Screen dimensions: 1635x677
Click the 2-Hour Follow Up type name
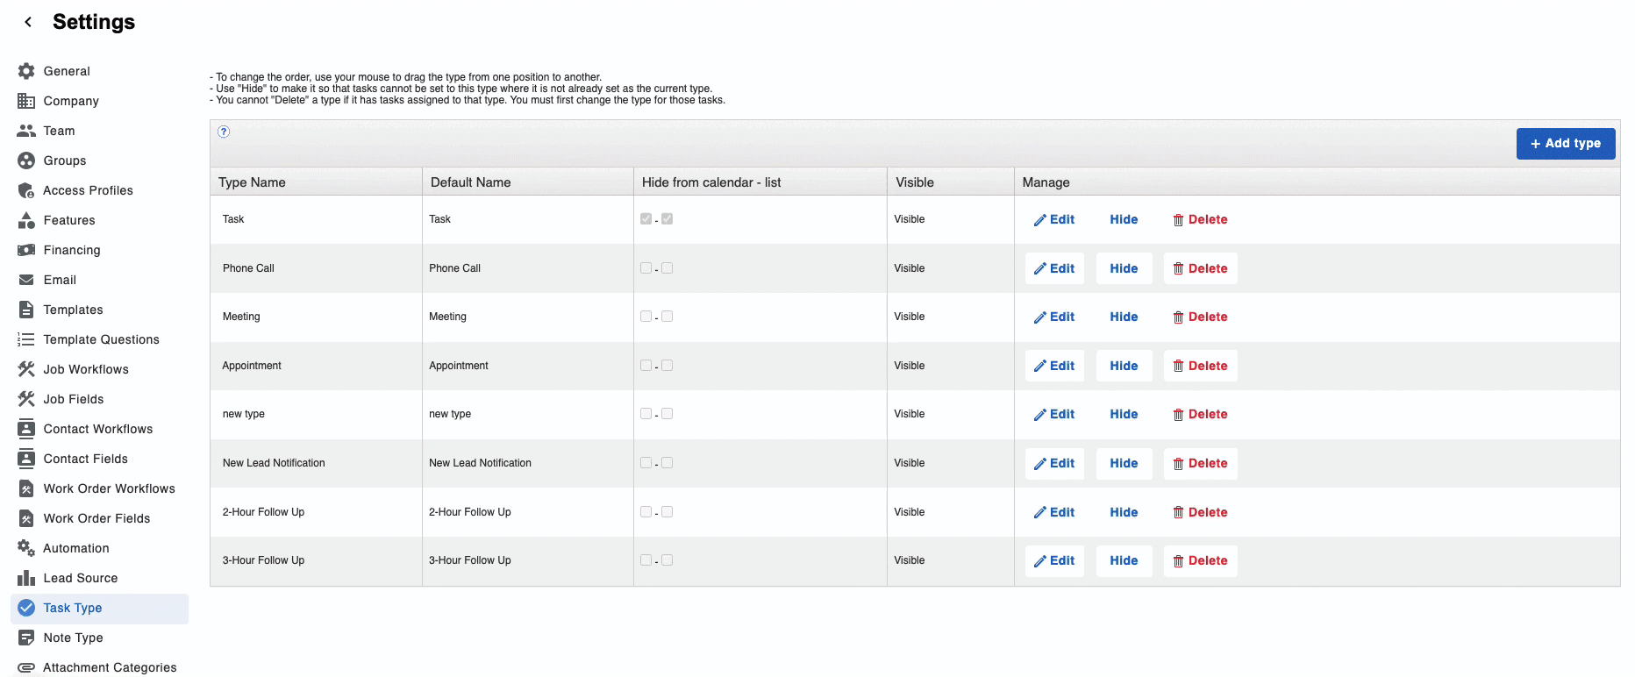tap(263, 512)
